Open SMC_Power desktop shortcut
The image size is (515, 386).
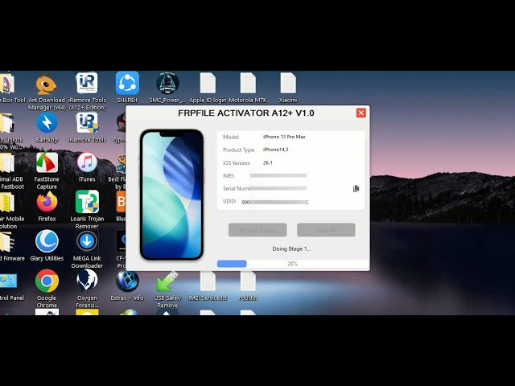tap(167, 84)
